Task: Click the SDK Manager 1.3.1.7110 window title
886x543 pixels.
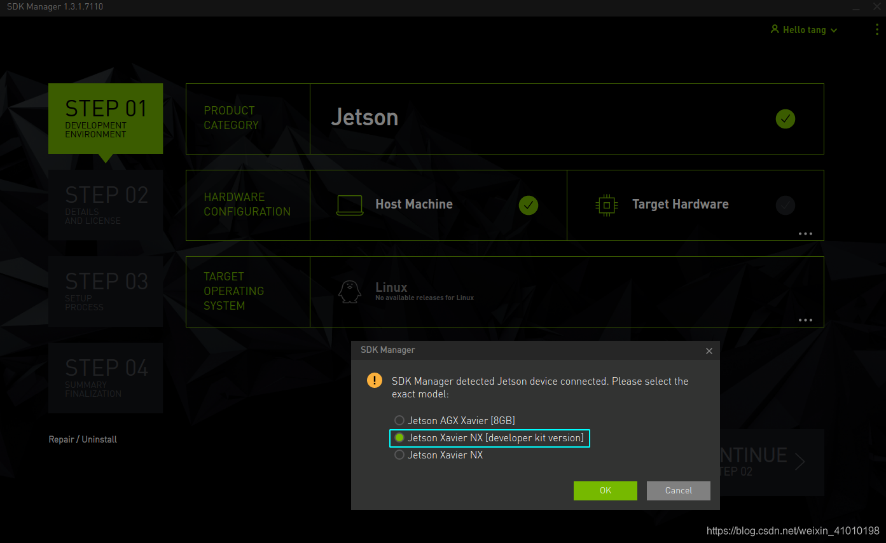Action: click(55, 6)
